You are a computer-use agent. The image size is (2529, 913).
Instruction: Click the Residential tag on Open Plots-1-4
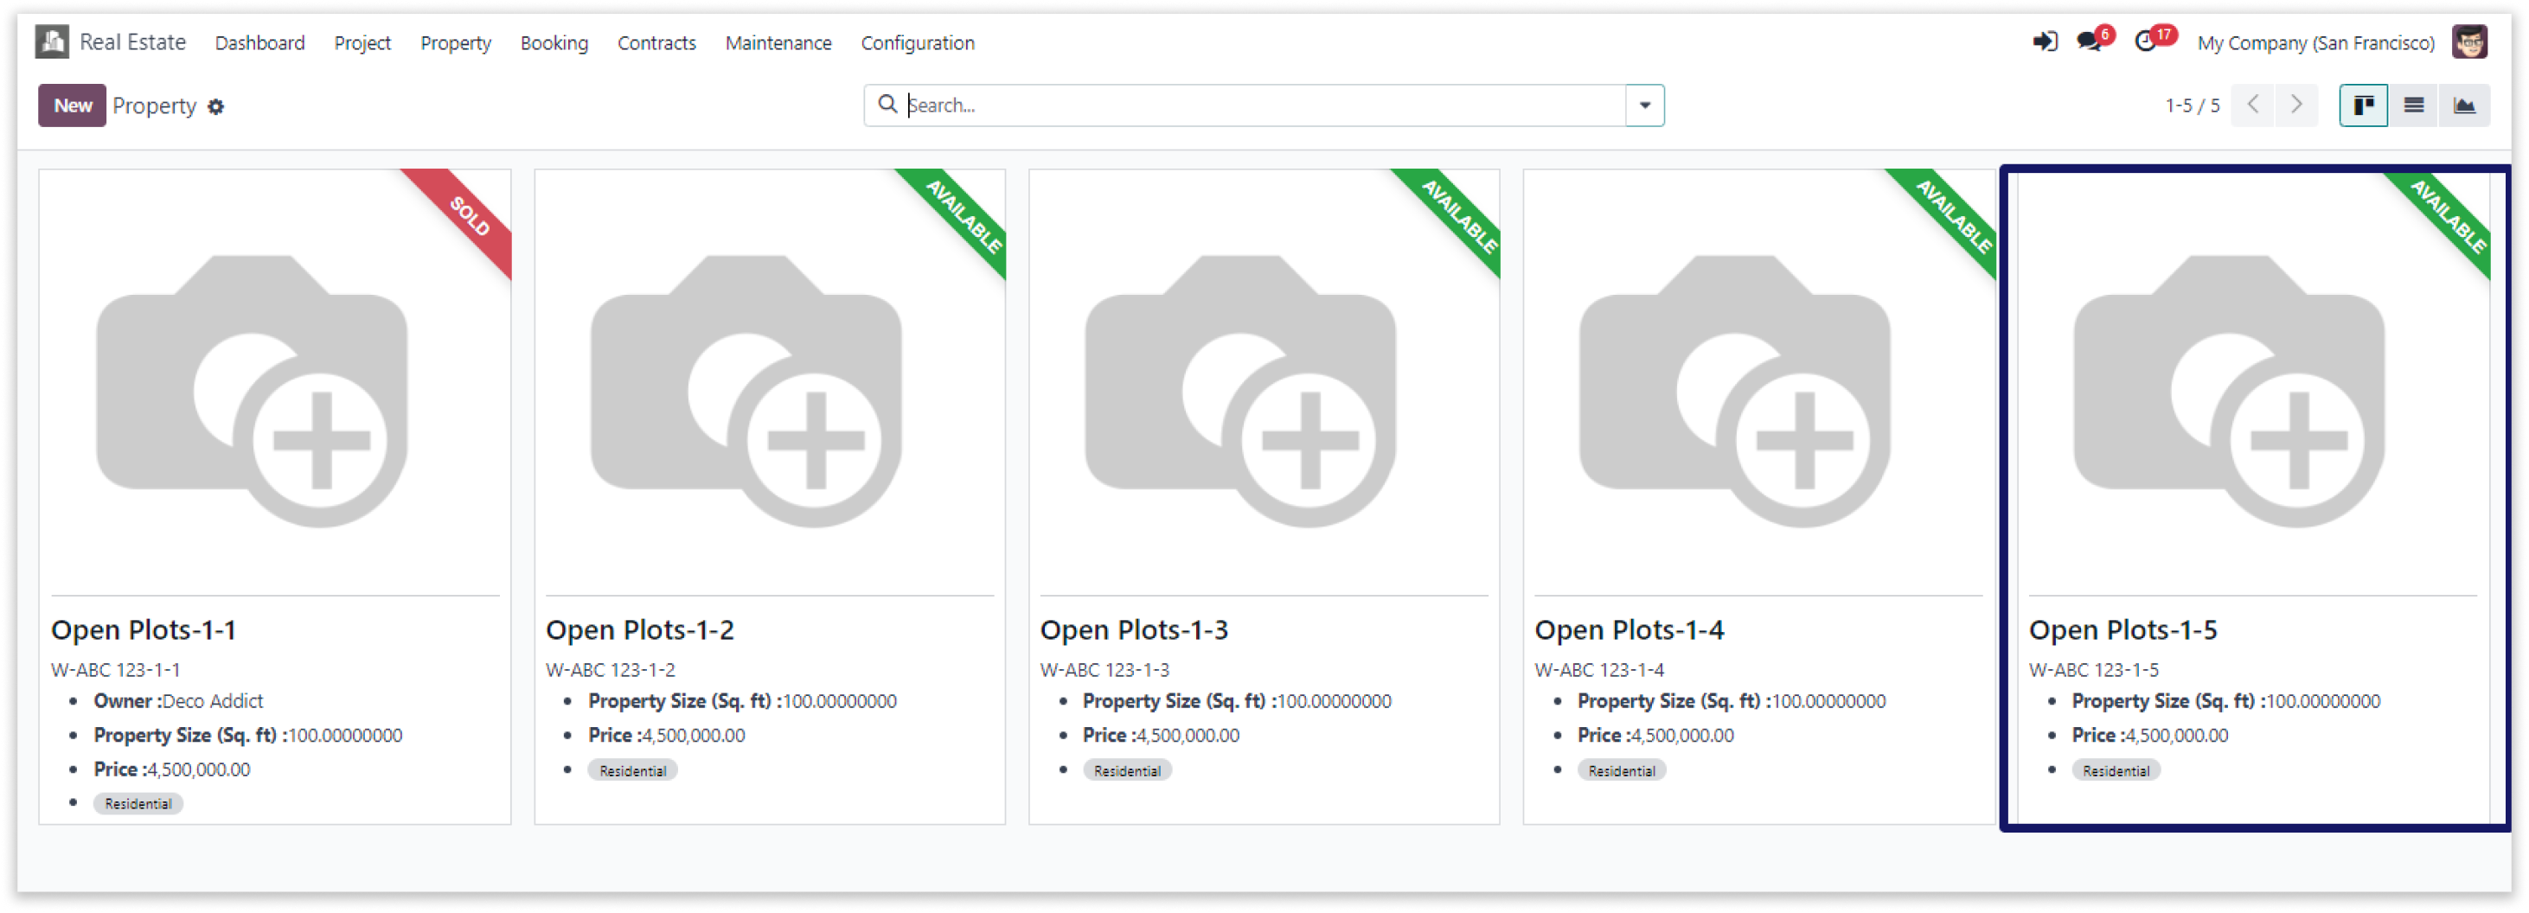pos(1622,770)
